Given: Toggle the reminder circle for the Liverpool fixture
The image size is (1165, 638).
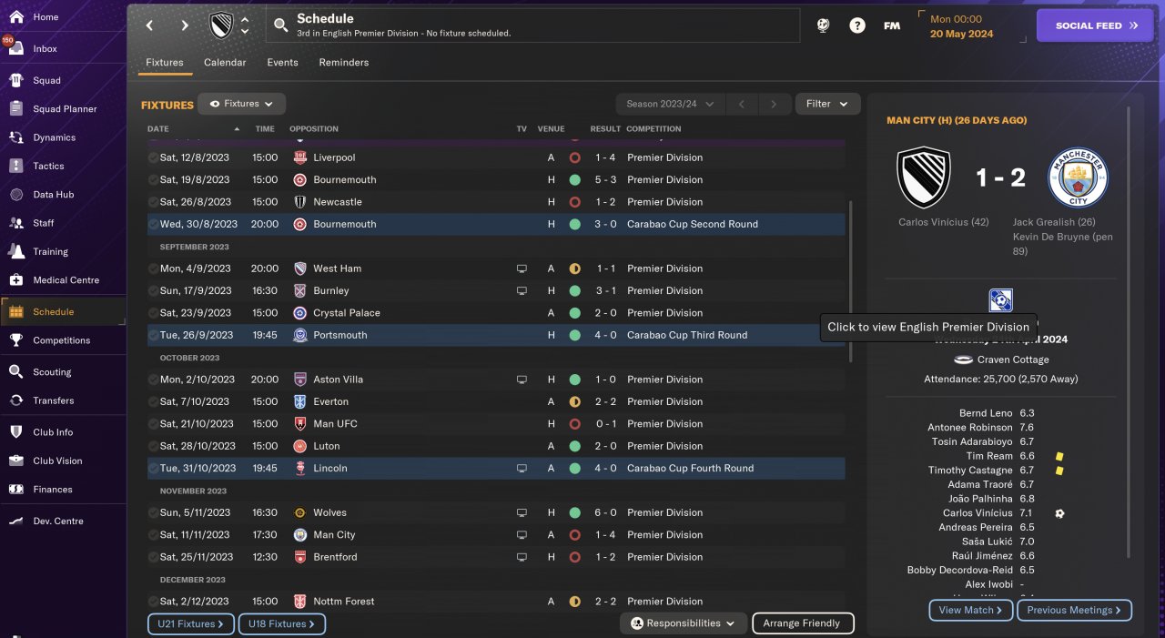Looking at the screenshot, I should coord(153,157).
